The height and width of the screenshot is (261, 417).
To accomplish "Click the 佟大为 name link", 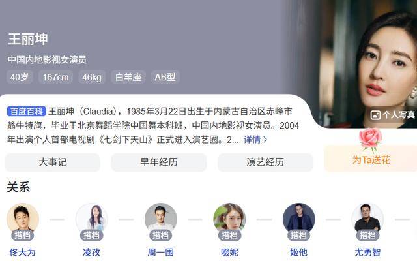I will click(x=23, y=252).
